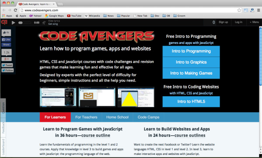Play the song with the play button
This screenshot has height=158, width=262.
tap(14, 23)
